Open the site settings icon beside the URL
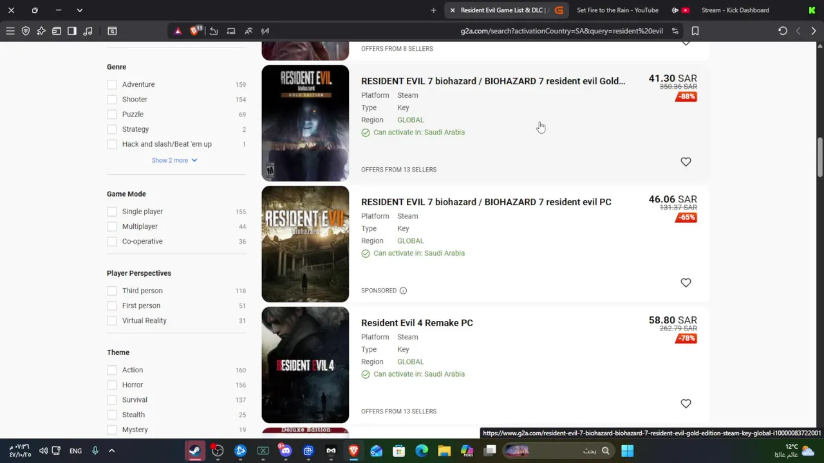824x463 pixels. (675, 31)
